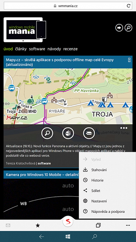
Task: Click the question mark help icon
Action: (x=85, y=211)
